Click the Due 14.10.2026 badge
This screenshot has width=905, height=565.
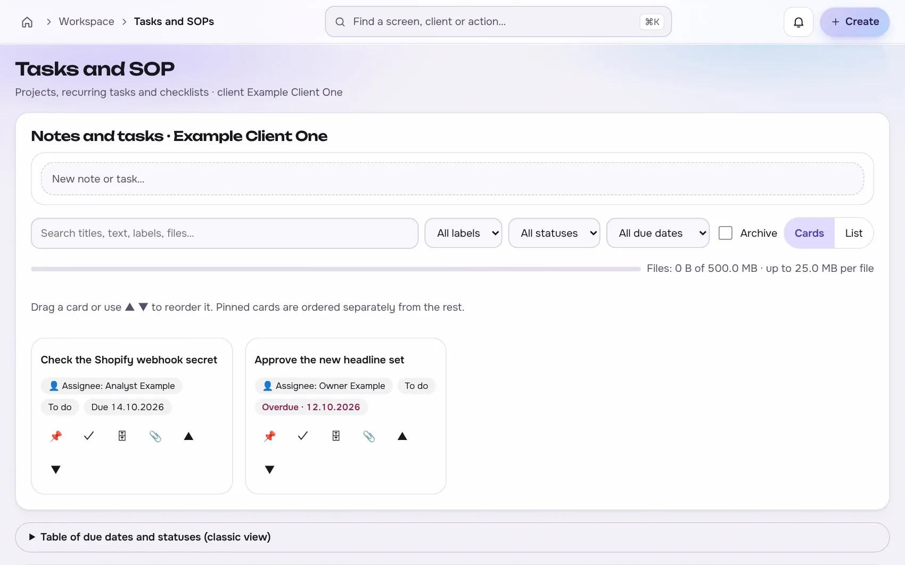click(x=128, y=407)
